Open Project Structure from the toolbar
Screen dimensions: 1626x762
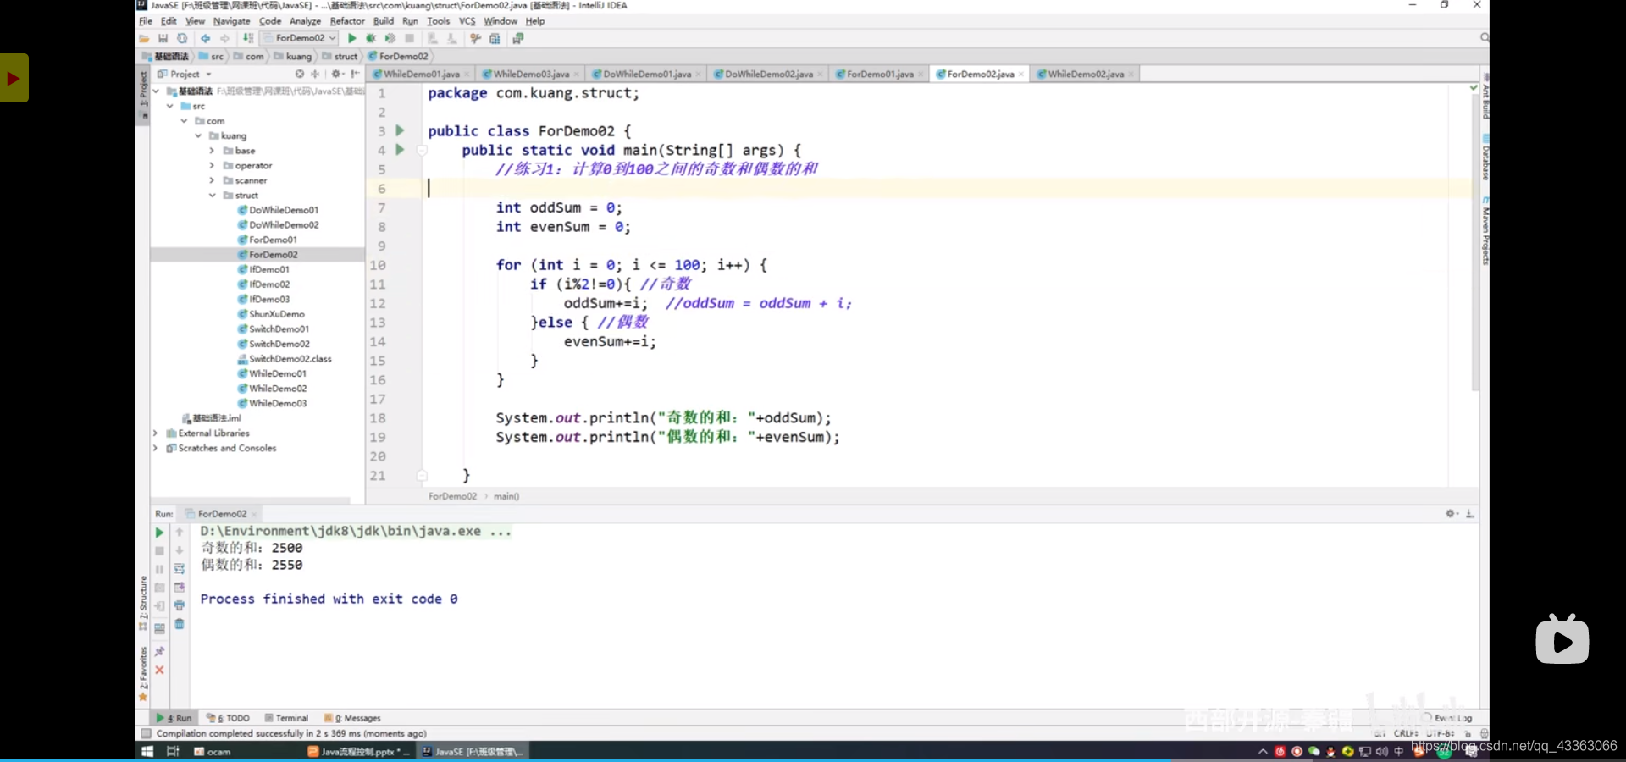[x=495, y=38]
